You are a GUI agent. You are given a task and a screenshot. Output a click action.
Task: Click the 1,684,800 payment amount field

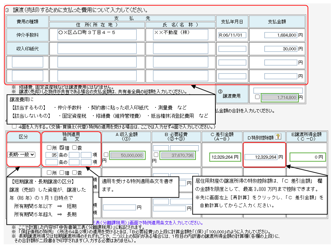(x=281, y=35)
